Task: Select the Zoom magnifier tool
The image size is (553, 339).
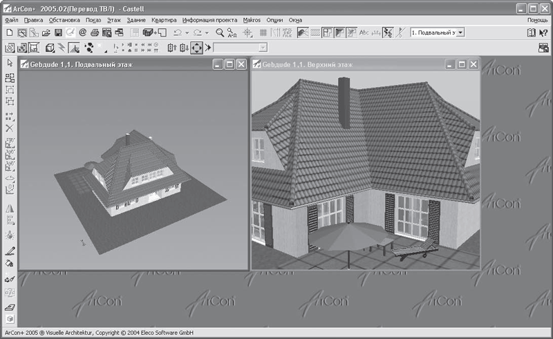Action: 220,32
